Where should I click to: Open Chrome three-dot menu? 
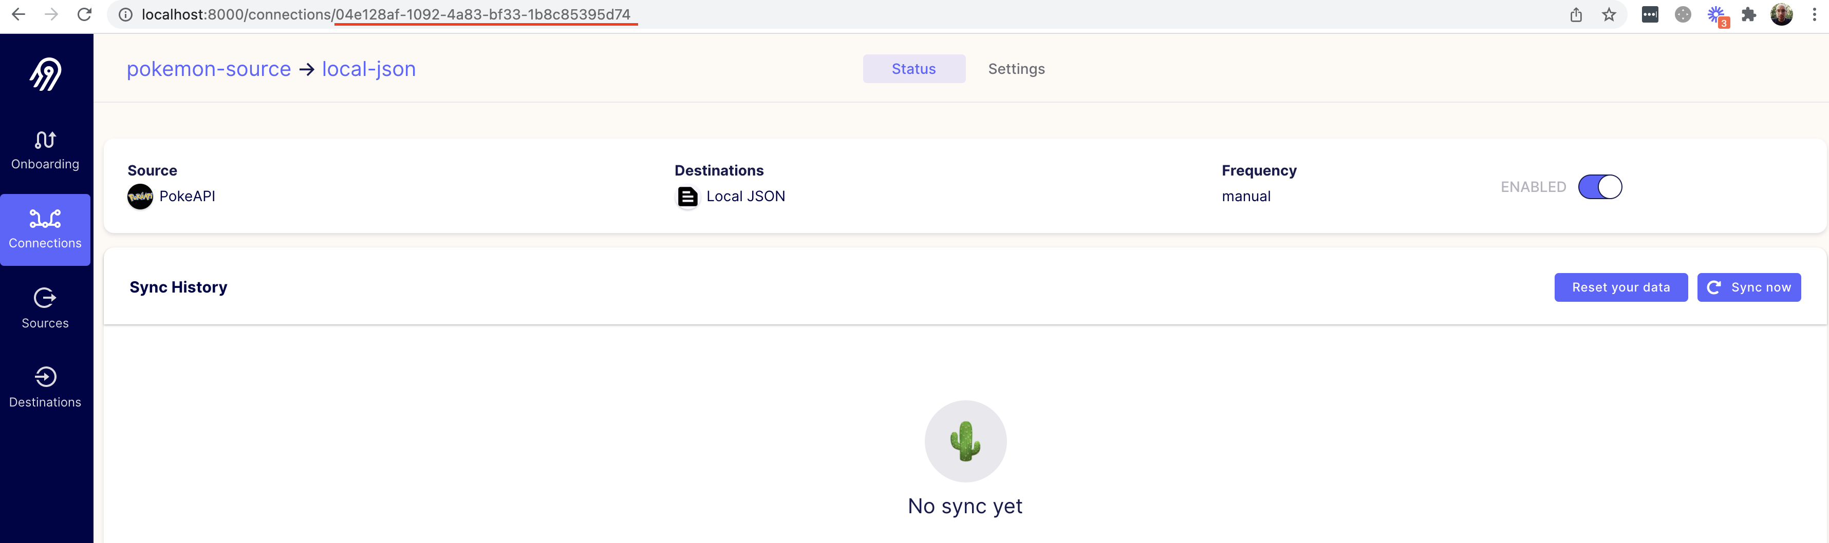point(1814,15)
